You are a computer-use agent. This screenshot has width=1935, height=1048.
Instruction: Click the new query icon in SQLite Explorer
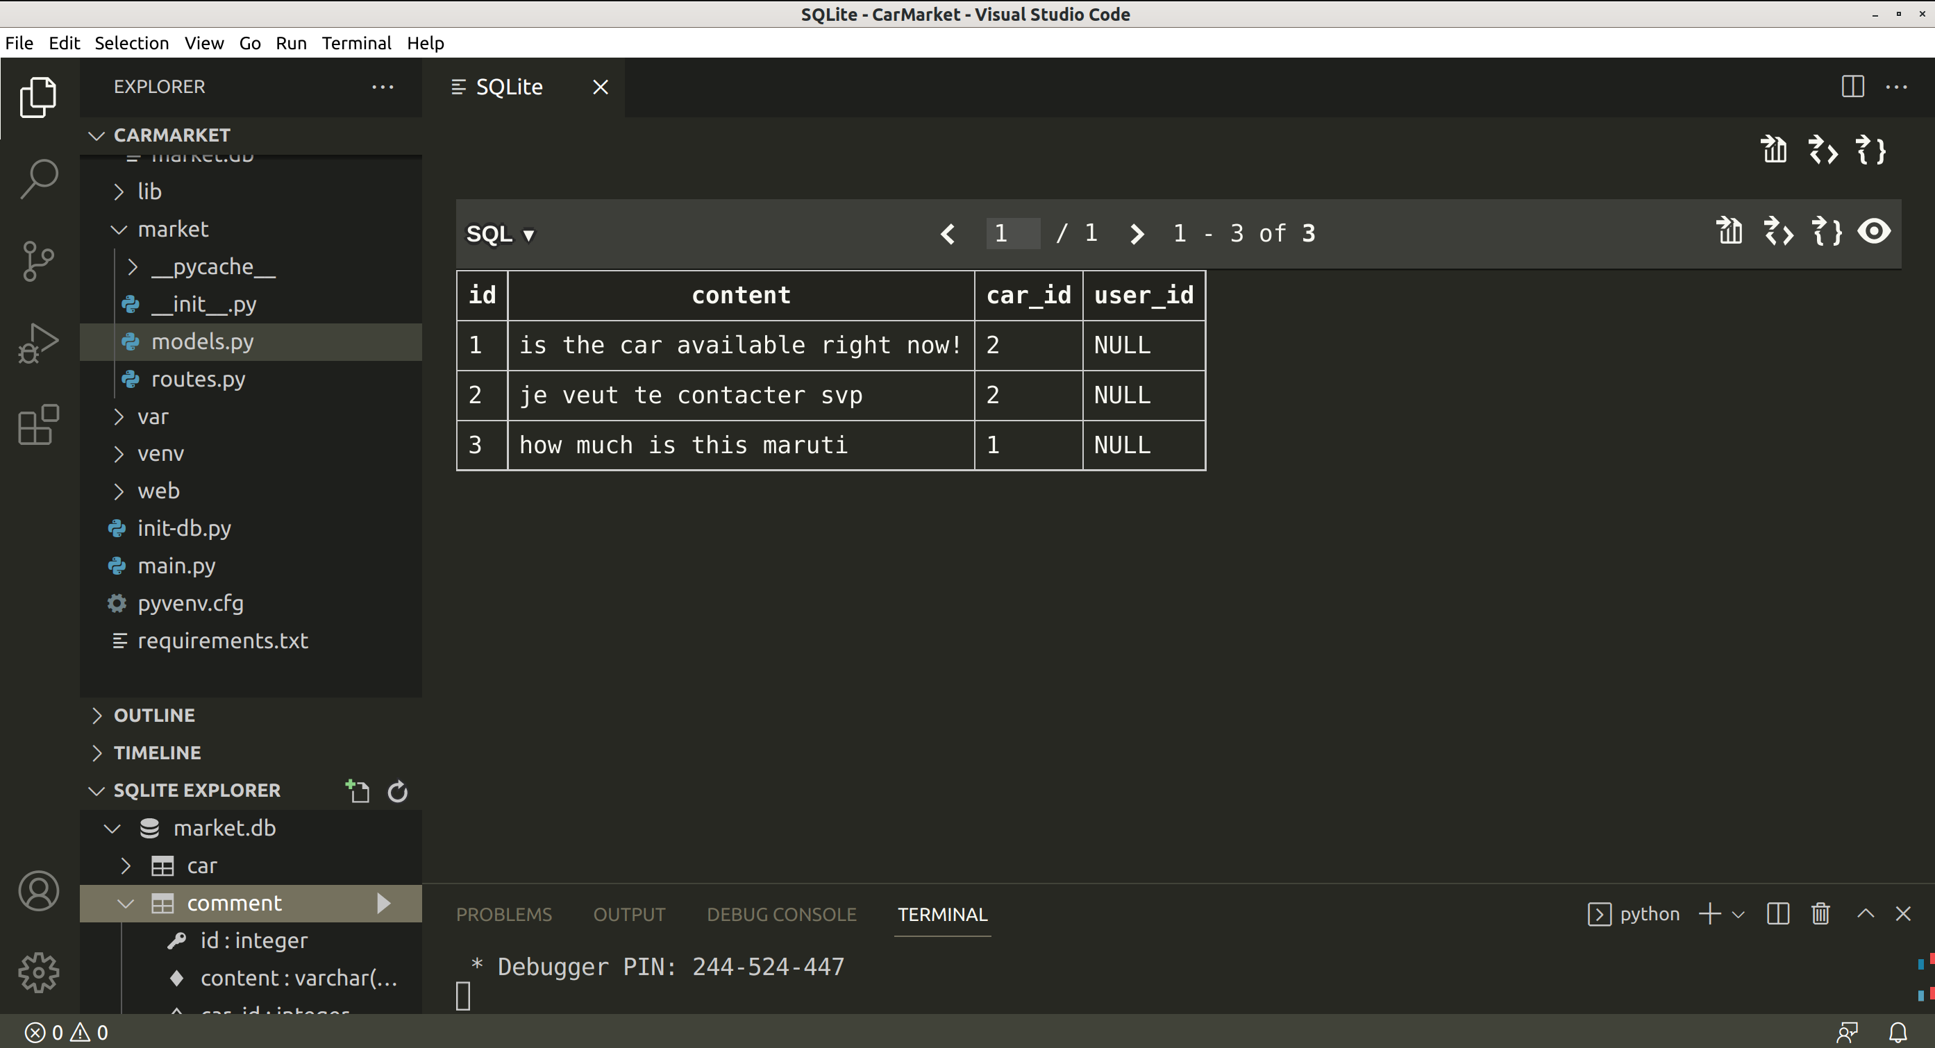click(x=358, y=791)
